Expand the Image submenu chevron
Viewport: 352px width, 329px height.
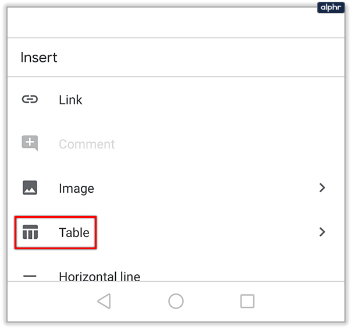pyautogui.click(x=322, y=188)
